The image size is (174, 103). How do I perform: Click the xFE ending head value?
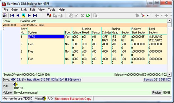tap(114, 37)
